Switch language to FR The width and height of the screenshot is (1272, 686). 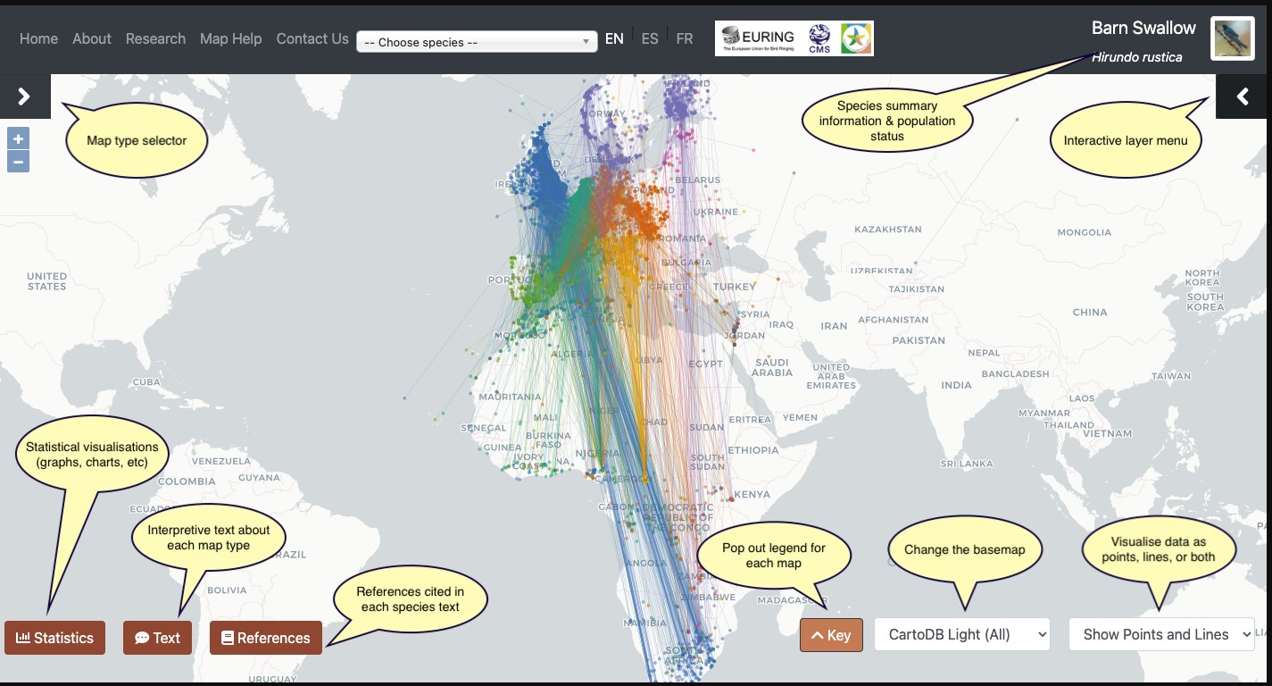coord(684,38)
